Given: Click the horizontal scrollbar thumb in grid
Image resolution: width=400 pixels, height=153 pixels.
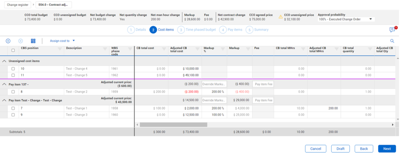Looking at the screenshot, I should (x=173, y=125).
